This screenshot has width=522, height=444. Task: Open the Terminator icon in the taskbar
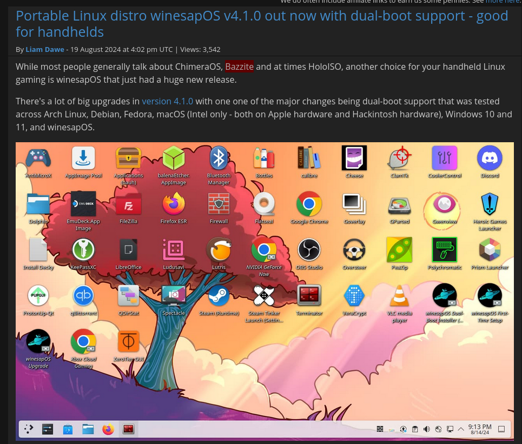tap(128, 429)
